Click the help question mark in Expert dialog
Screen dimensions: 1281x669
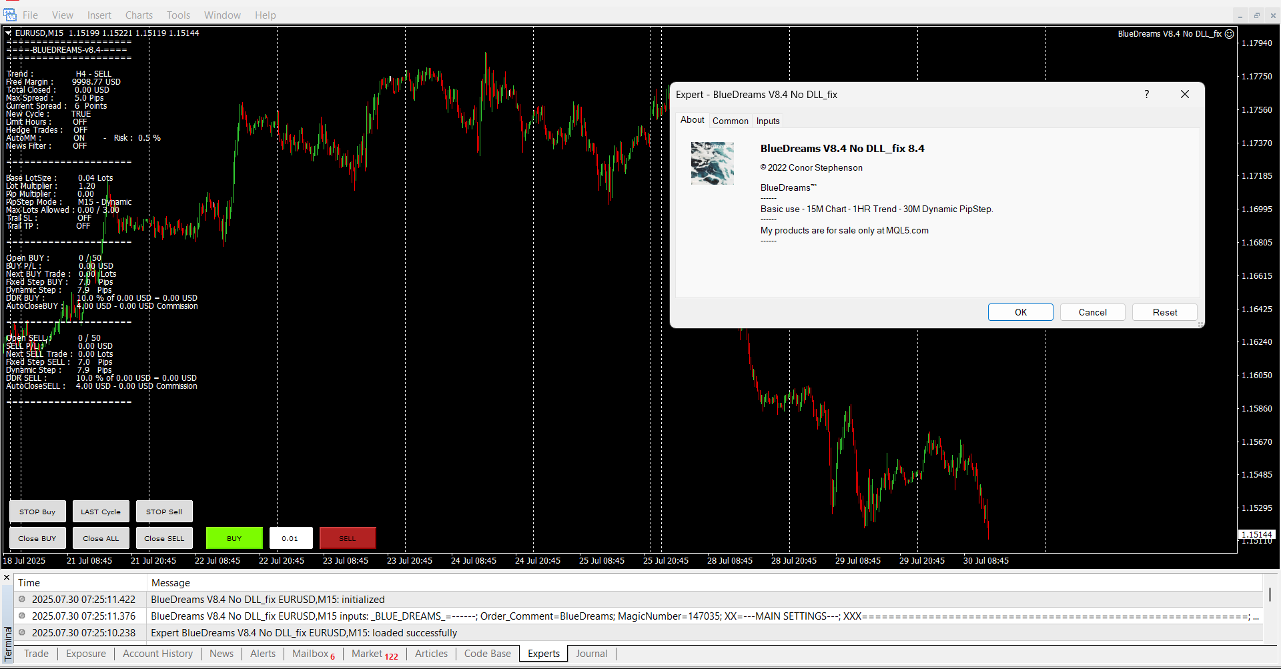1146,94
